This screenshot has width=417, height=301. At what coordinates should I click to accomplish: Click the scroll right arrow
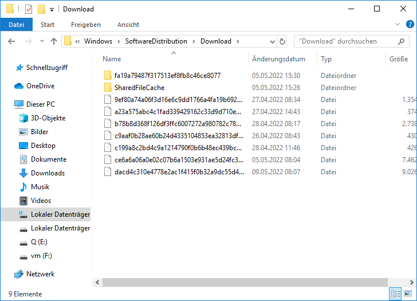click(x=411, y=283)
